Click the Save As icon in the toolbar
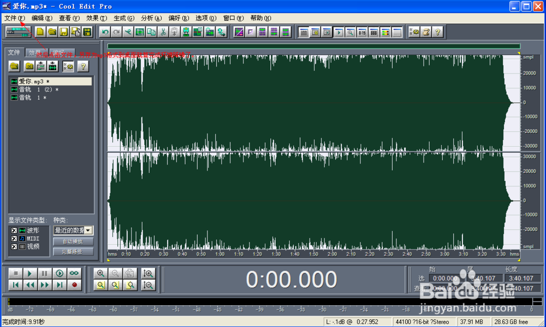Viewport: 546px width, 327px height. click(75, 32)
